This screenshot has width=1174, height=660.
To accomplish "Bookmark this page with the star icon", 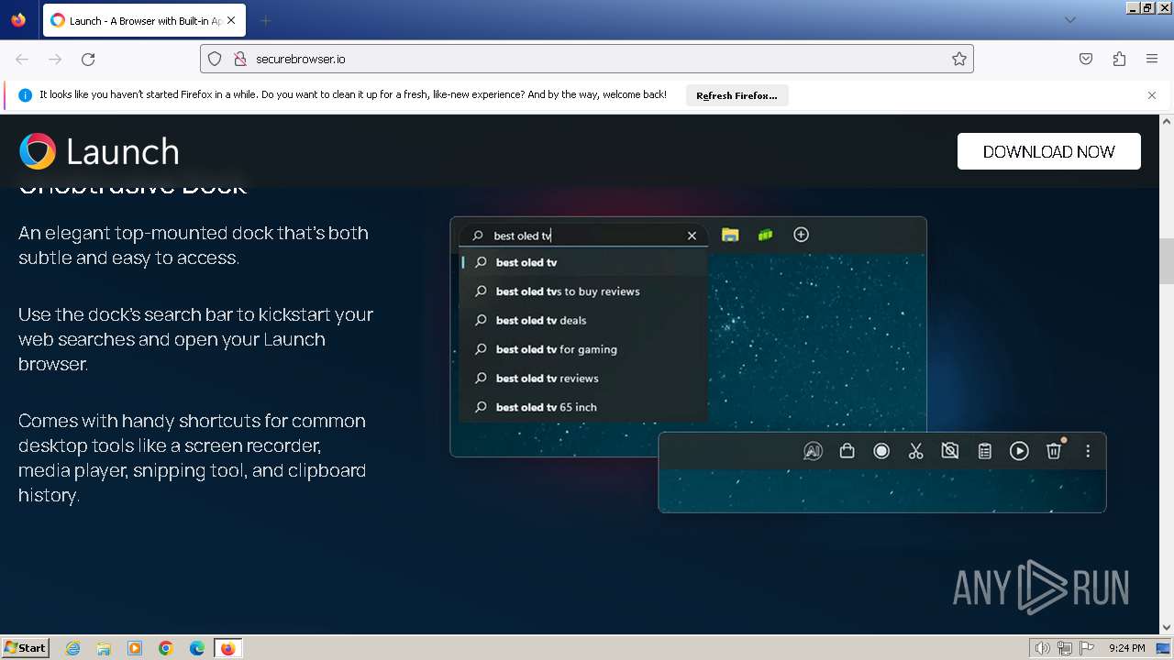I will click(x=959, y=59).
